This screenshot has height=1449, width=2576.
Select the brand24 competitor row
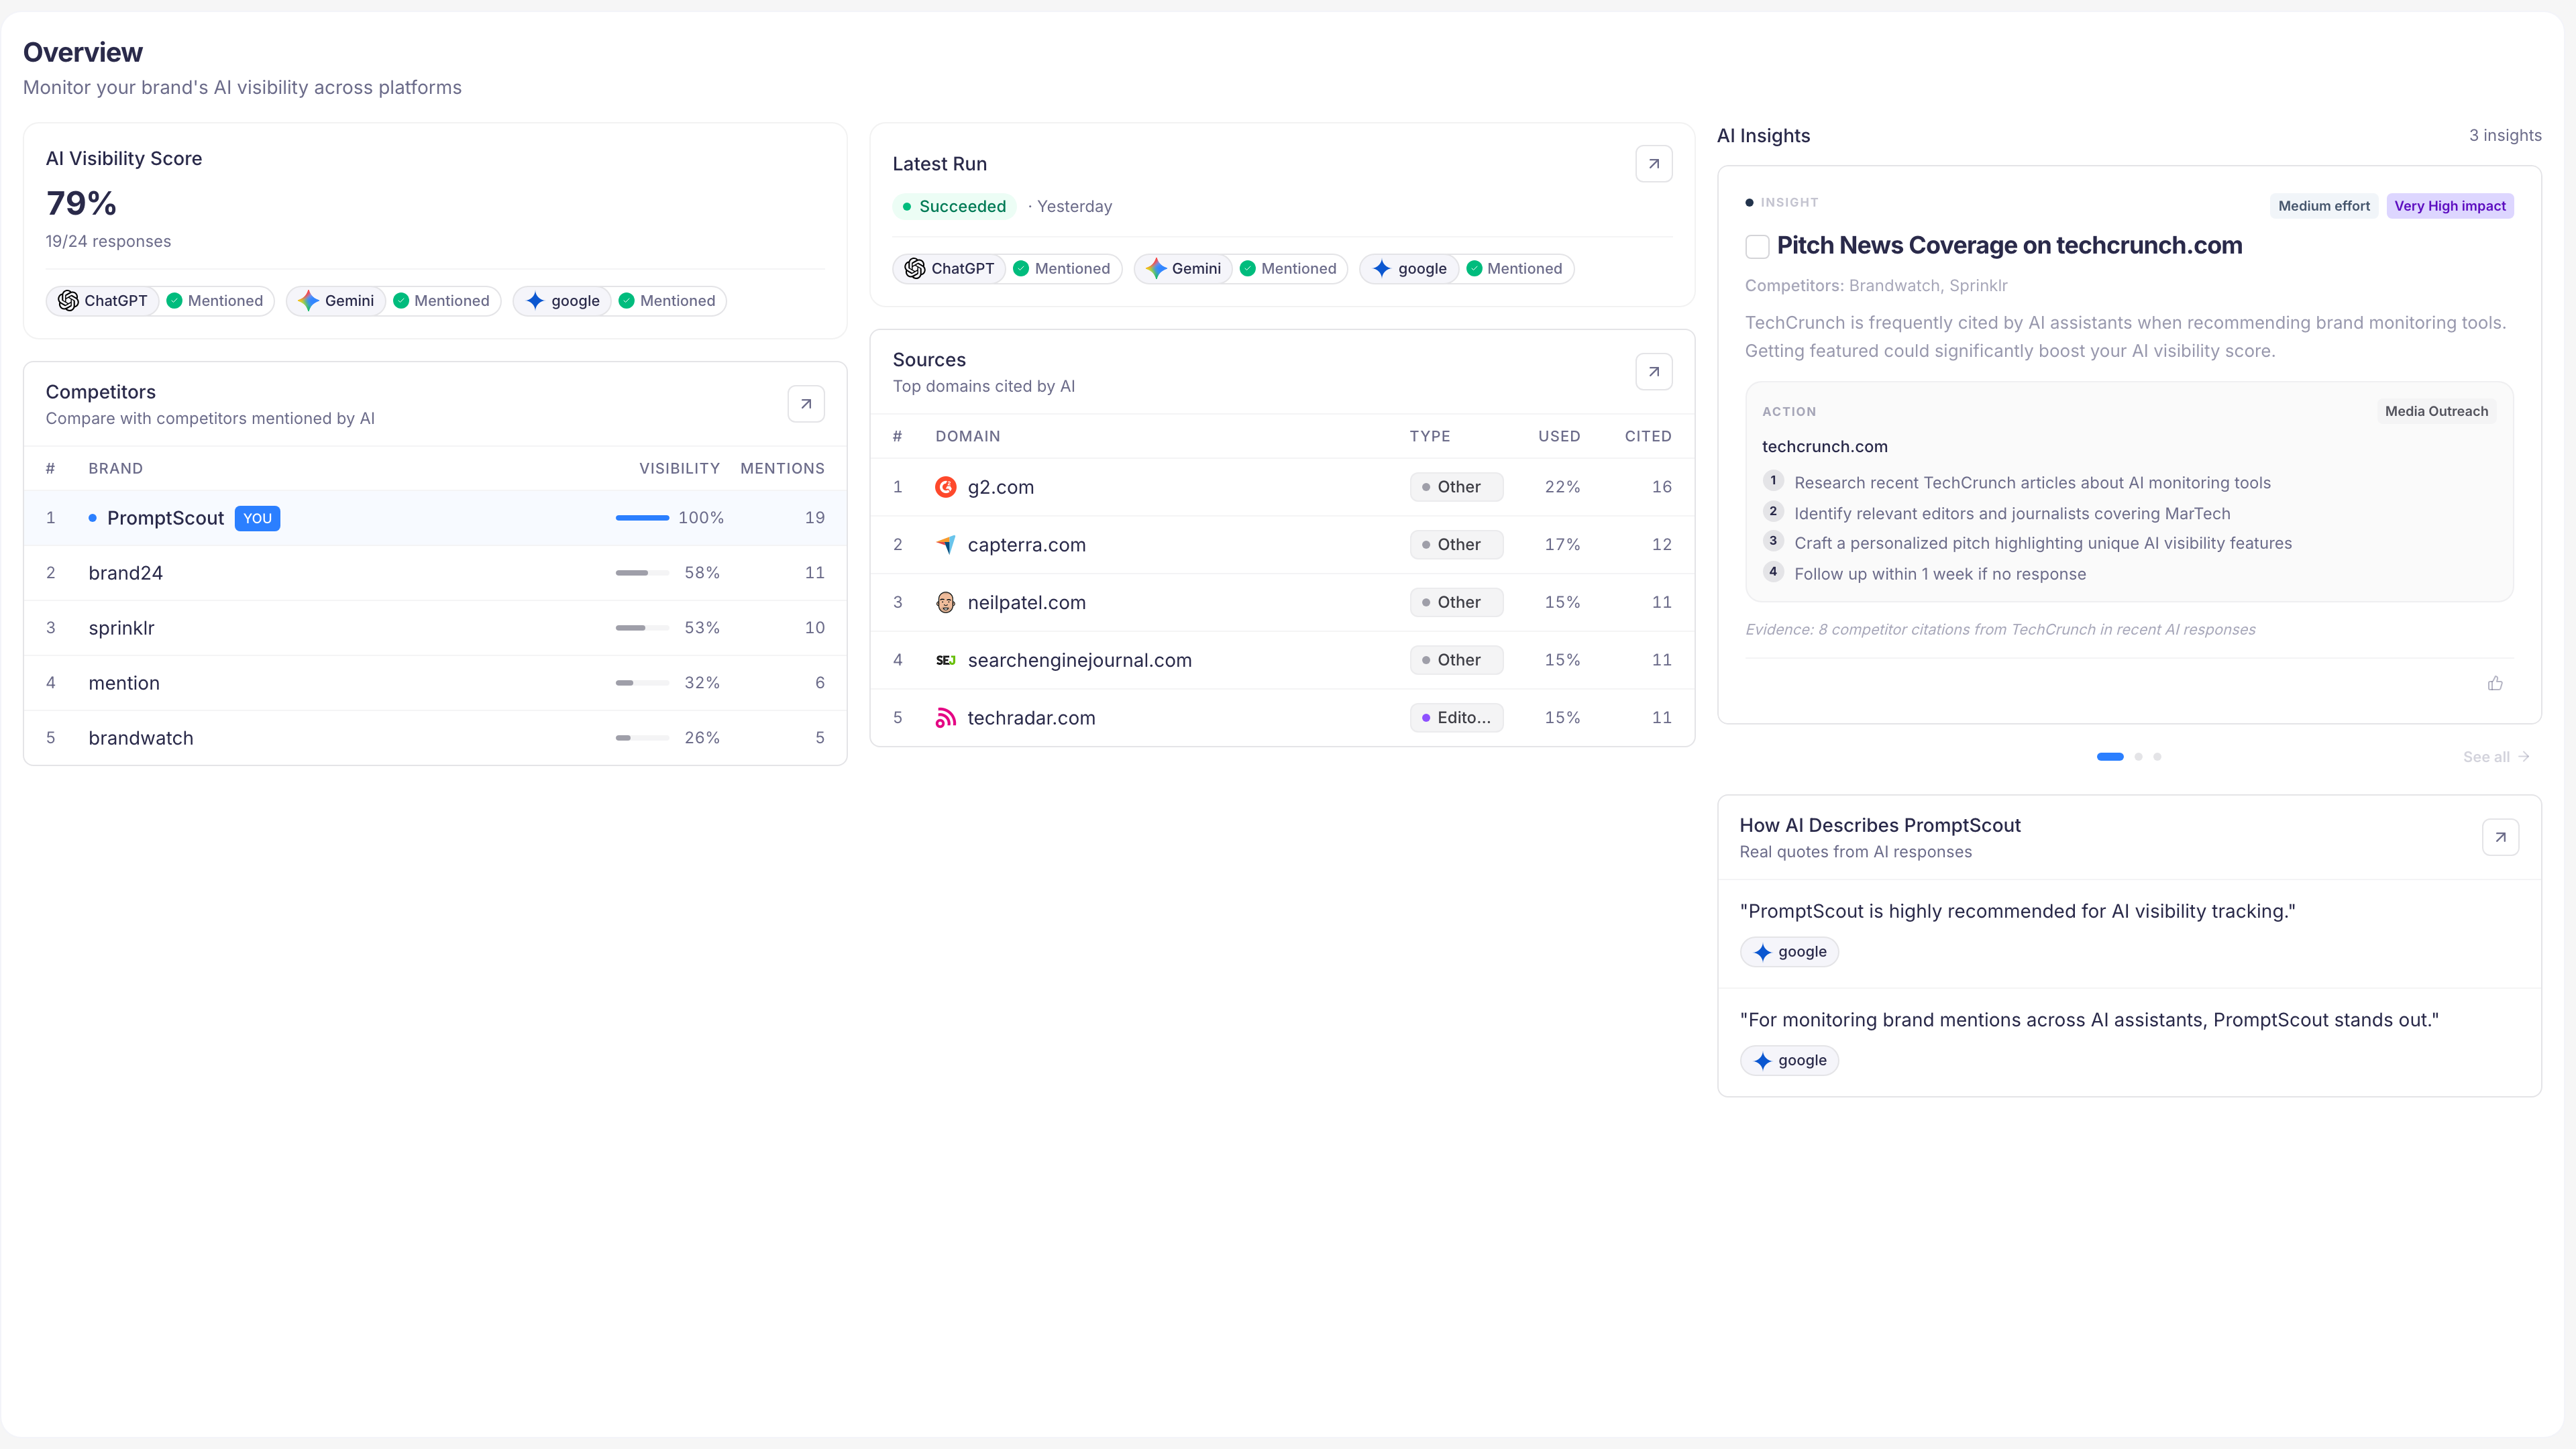click(x=435, y=573)
